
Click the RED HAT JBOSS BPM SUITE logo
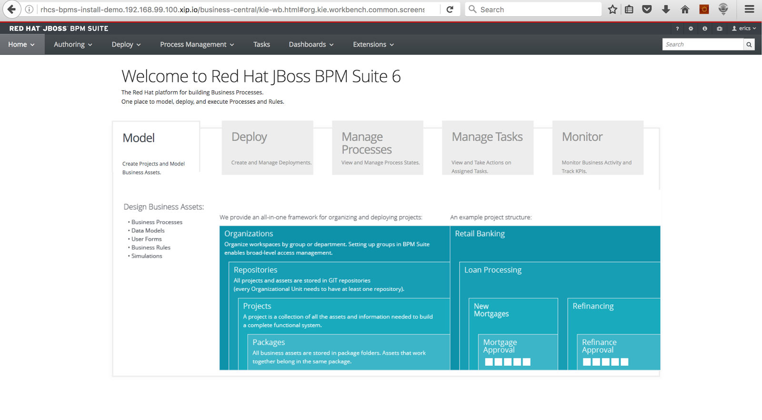pos(59,29)
